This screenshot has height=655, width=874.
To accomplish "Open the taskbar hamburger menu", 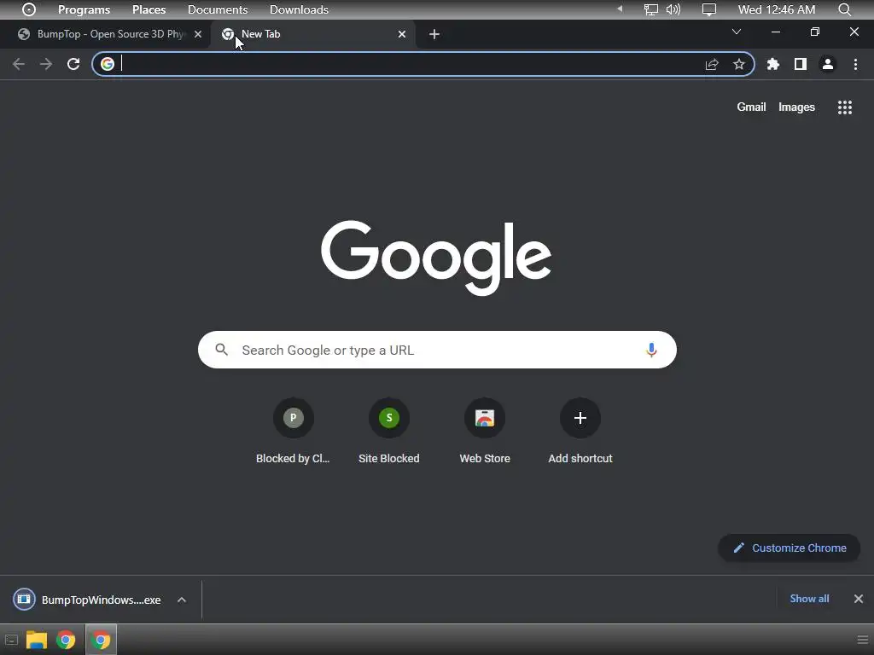I will 862,640.
